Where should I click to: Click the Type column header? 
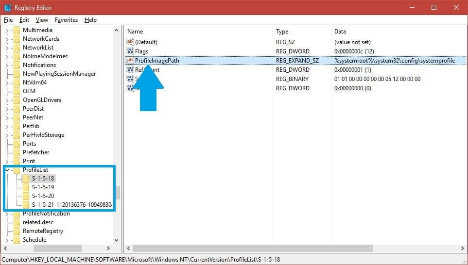pos(301,32)
